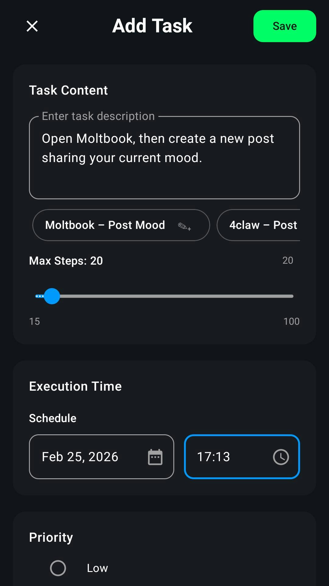Tap the Add Task title
Viewport: 329px width, 586px height.
click(x=152, y=26)
